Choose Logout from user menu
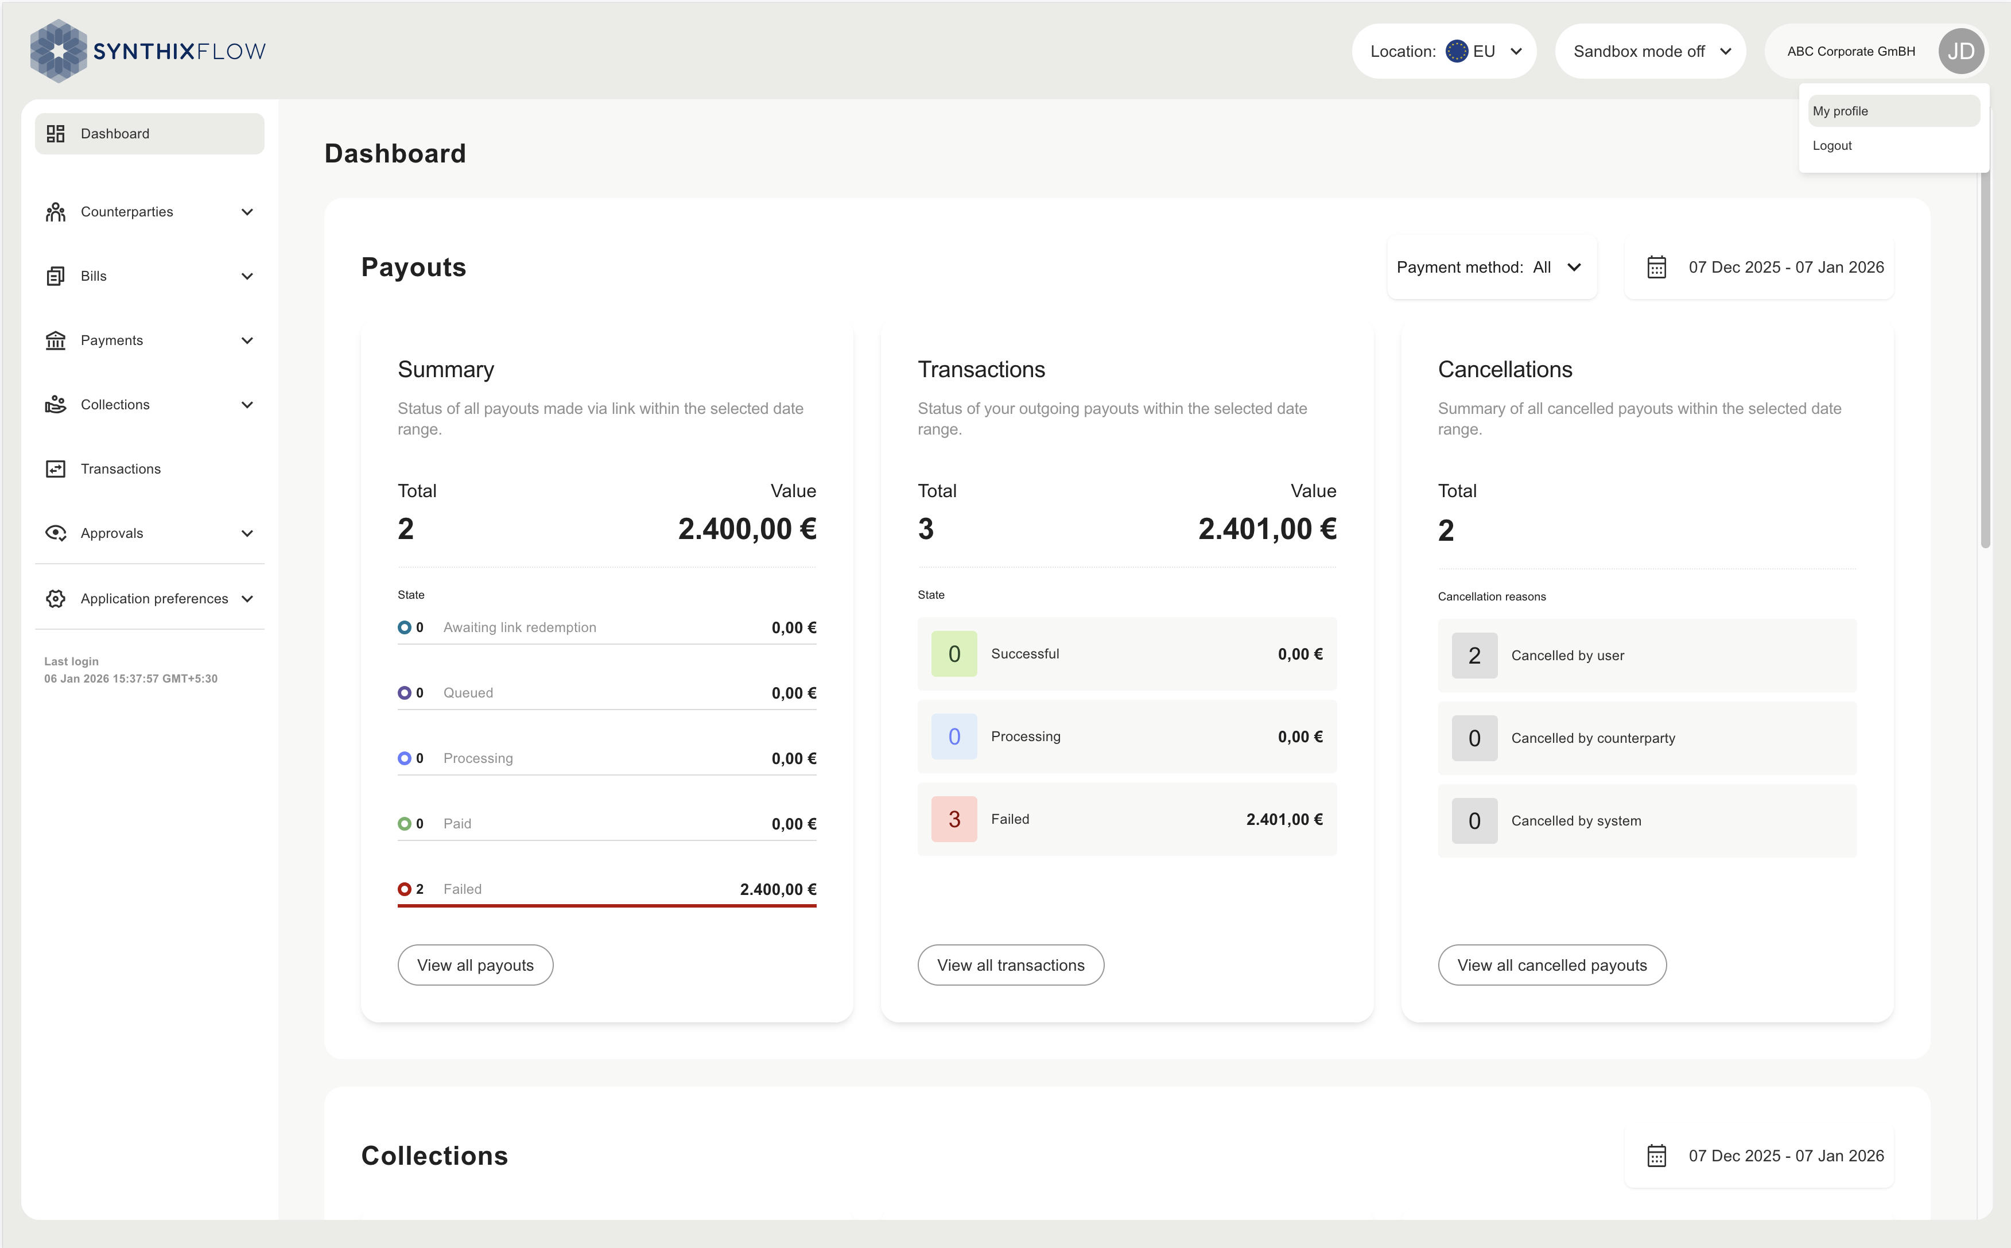 pyautogui.click(x=1893, y=145)
